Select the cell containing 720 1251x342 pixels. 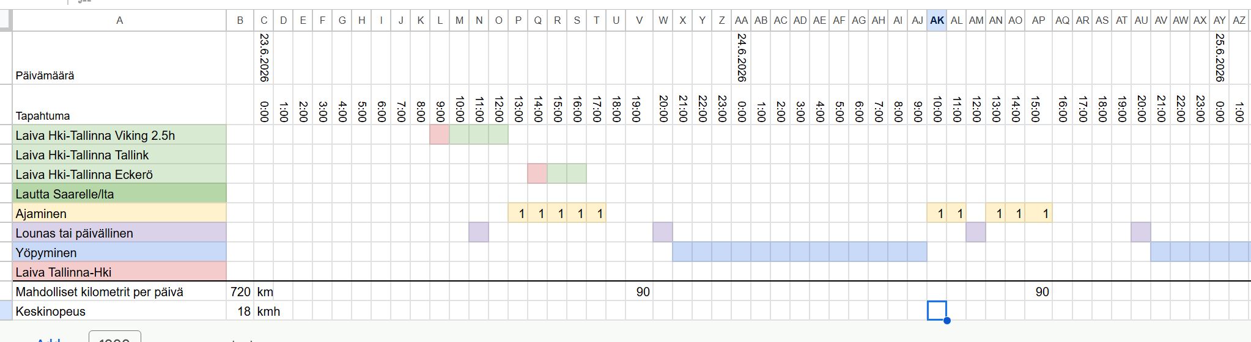tap(240, 291)
